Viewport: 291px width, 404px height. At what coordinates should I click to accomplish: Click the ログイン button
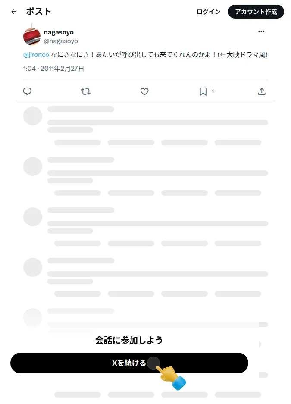209,12
